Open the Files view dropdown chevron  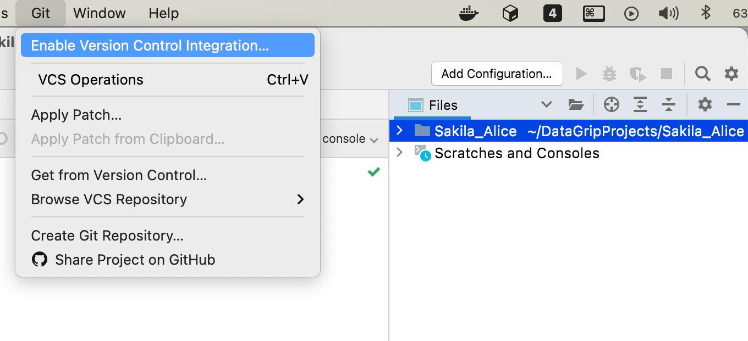click(x=546, y=105)
